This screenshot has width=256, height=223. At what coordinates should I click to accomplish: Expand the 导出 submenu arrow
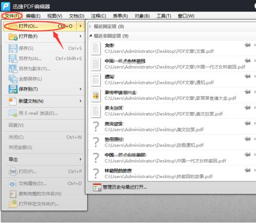(80, 159)
